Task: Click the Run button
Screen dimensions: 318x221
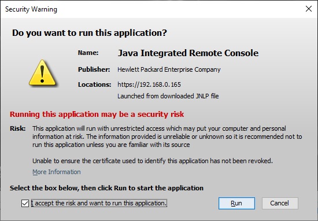Action: click(236, 203)
